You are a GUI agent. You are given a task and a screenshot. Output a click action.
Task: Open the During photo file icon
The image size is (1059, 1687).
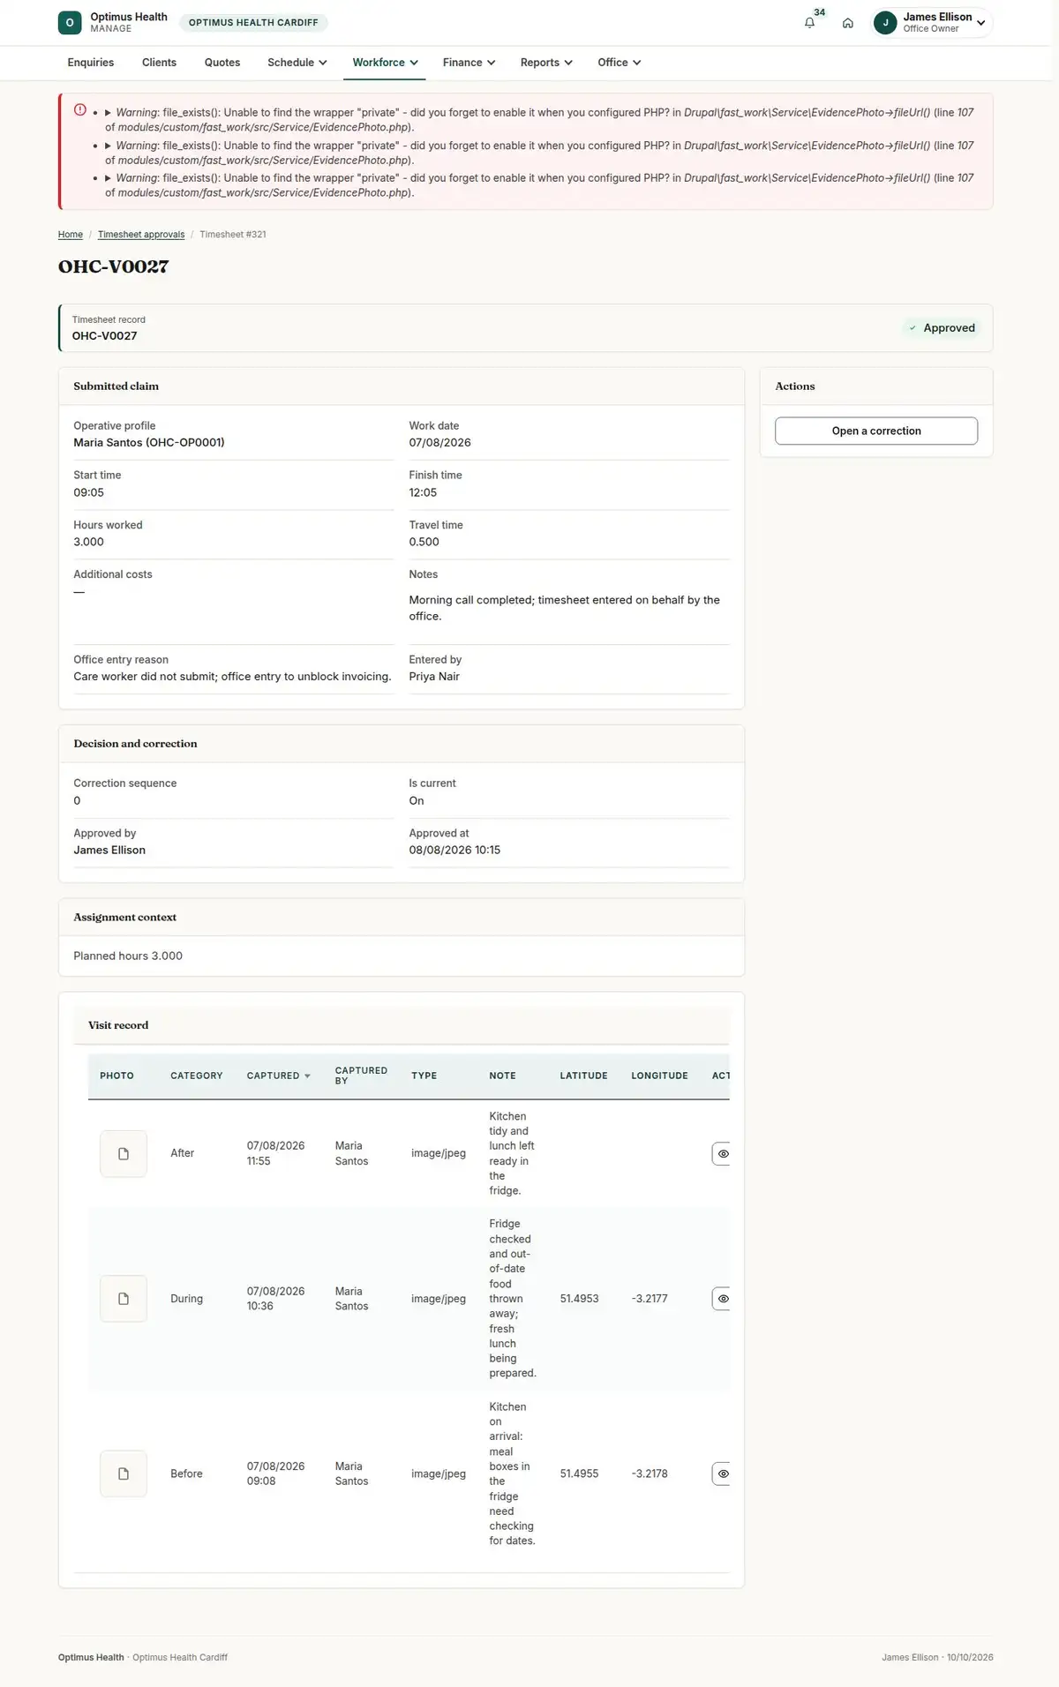tap(124, 1299)
